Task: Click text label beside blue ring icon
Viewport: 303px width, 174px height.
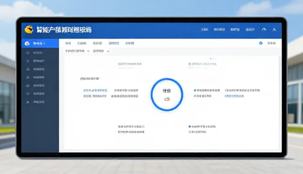Action: pyautogui.click(x=271, y=43)
